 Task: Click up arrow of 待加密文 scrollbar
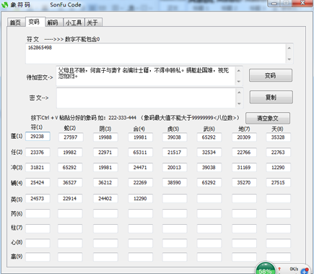coord(239,71)
